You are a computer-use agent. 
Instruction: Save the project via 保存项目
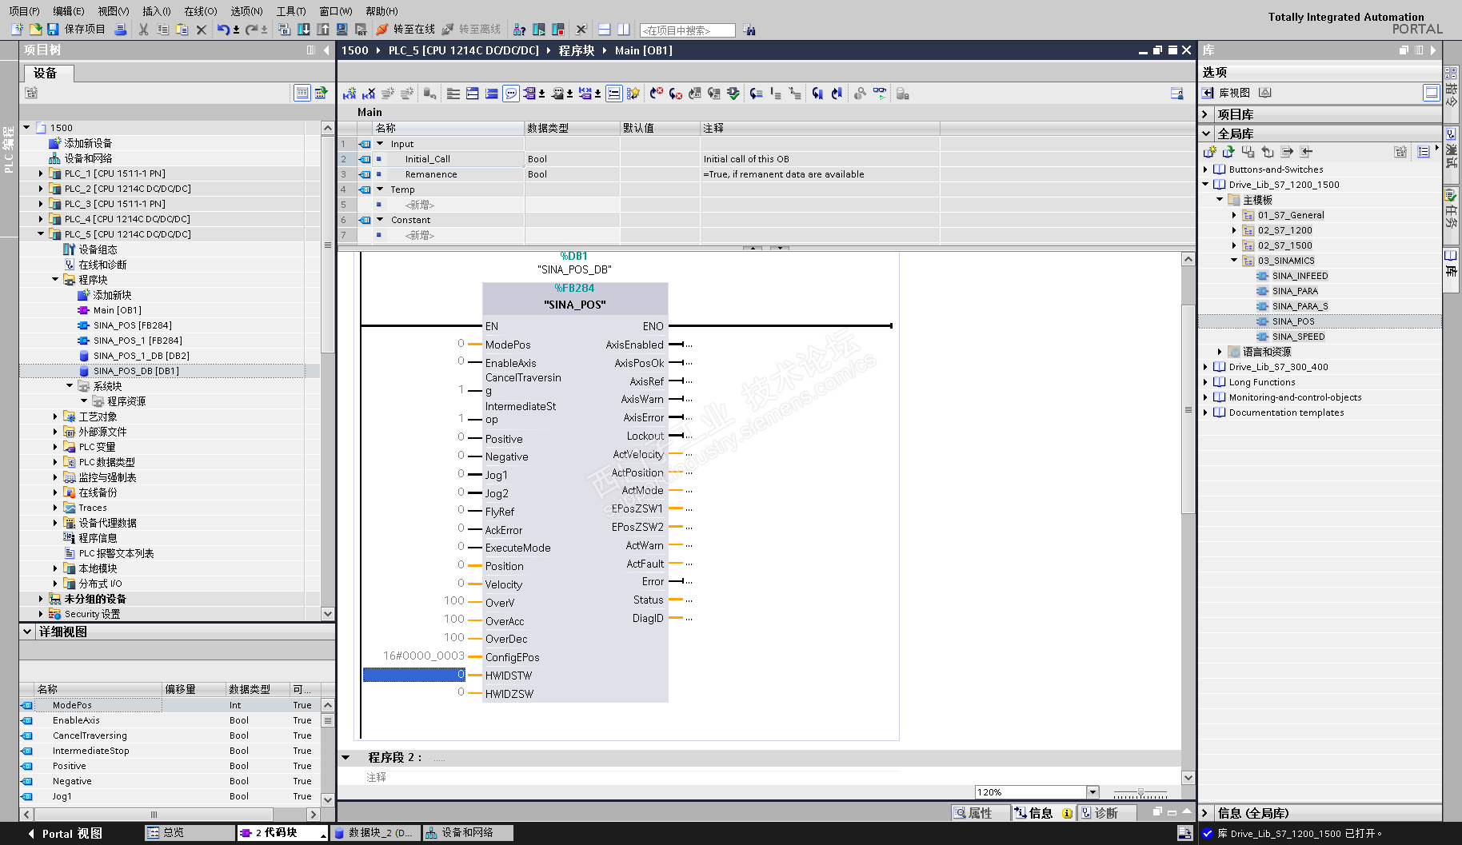pos(76,30)
